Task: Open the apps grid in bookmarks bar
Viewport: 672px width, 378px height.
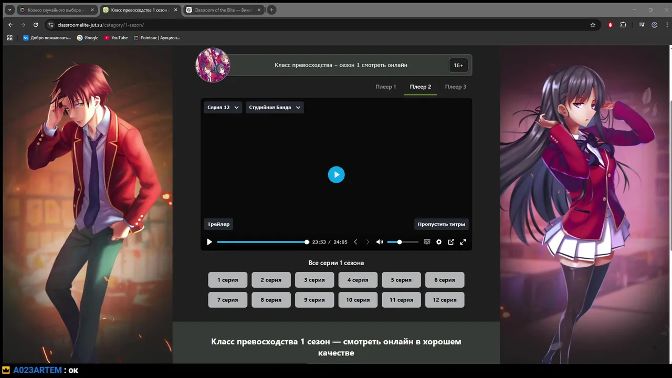Action: pos(9,38)
